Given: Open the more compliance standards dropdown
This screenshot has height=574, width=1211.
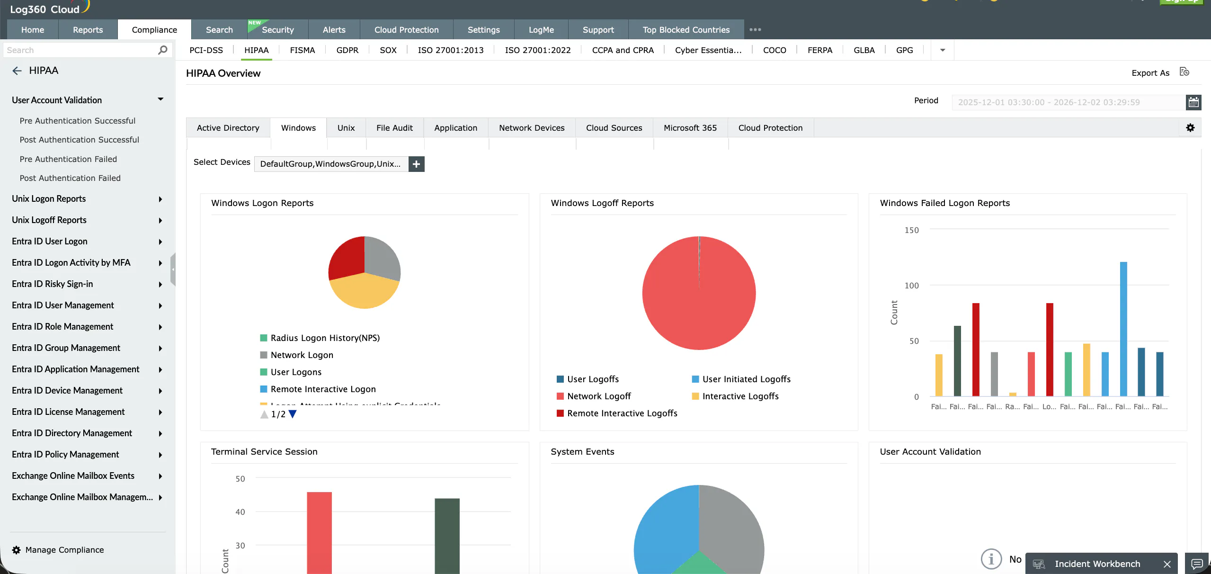Looking at the screenshot, I should tap(942, 50).
